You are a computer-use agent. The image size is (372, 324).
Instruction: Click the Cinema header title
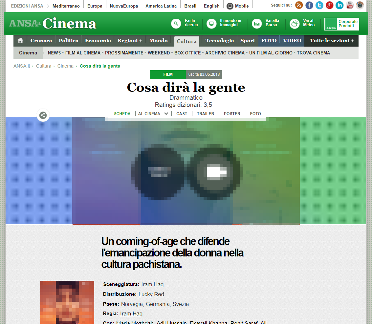70,24
